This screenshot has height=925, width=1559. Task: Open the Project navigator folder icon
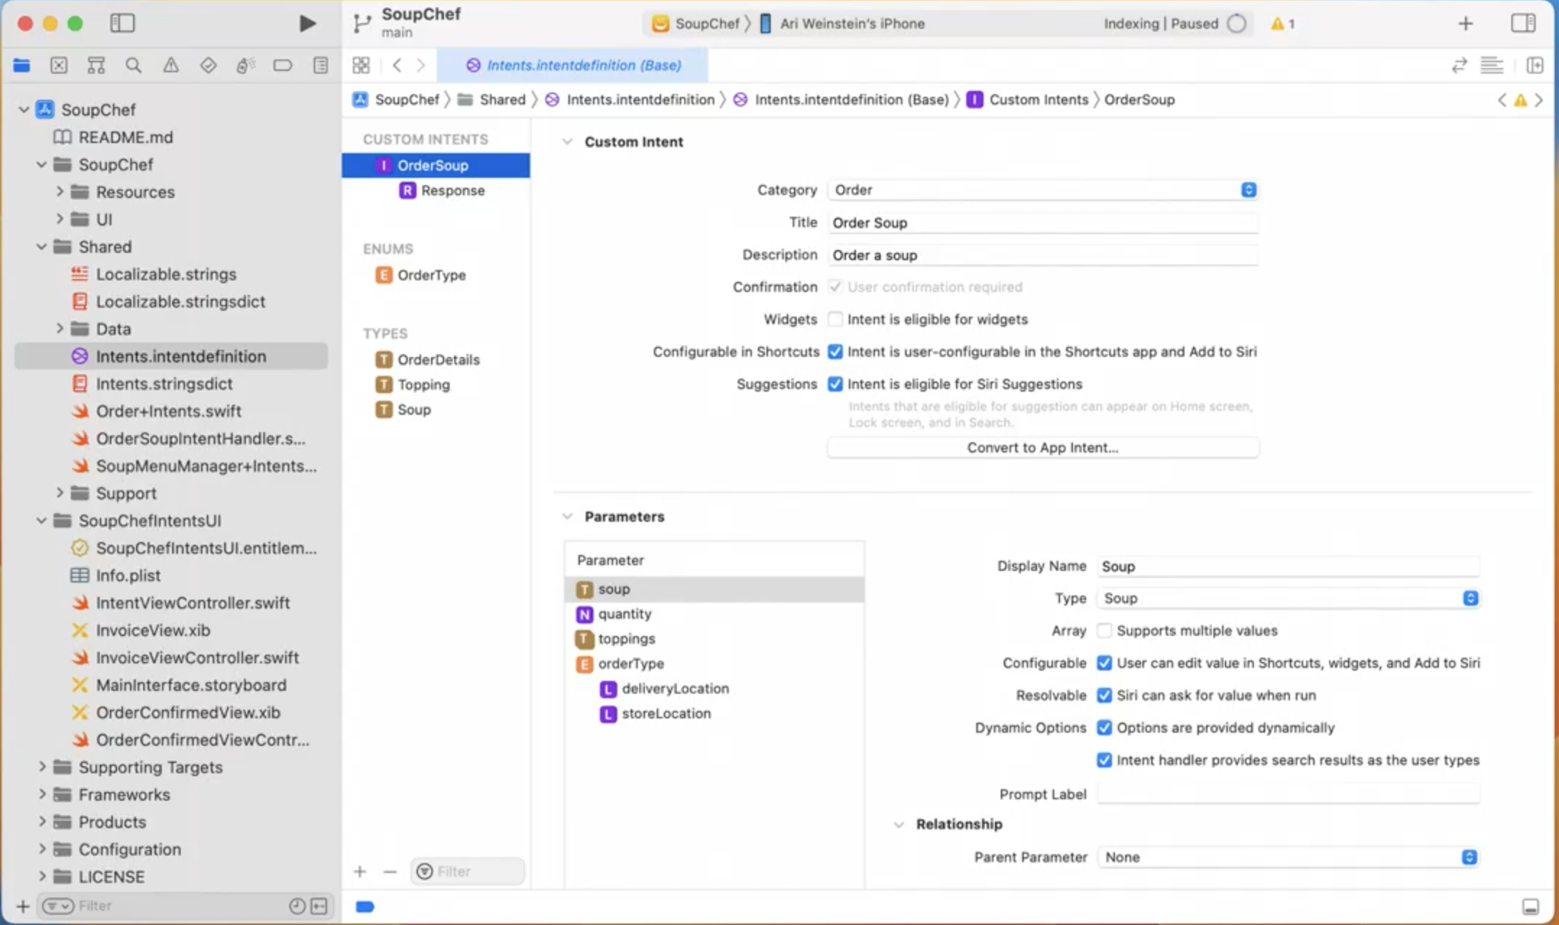point(22,66)
